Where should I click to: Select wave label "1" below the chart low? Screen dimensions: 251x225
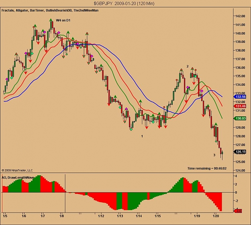142,136
